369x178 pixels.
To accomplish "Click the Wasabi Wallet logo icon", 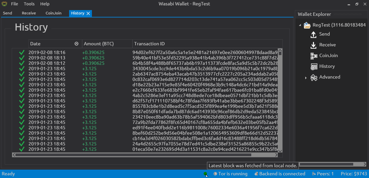I will pyautogui.click(x=4, y=4).
